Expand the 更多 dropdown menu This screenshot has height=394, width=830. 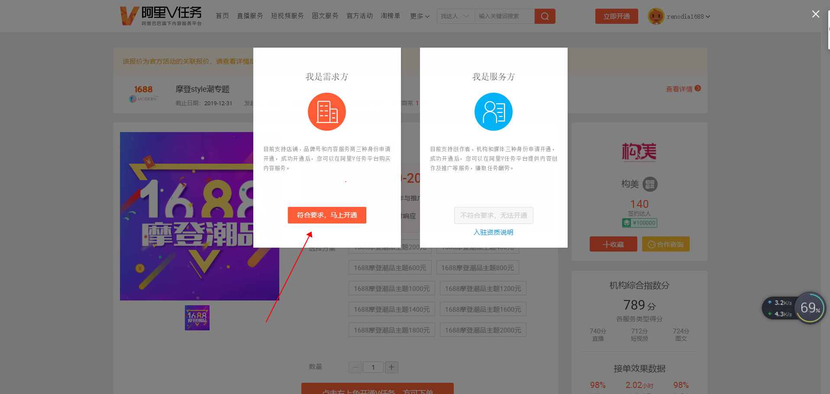coord(420,16)
